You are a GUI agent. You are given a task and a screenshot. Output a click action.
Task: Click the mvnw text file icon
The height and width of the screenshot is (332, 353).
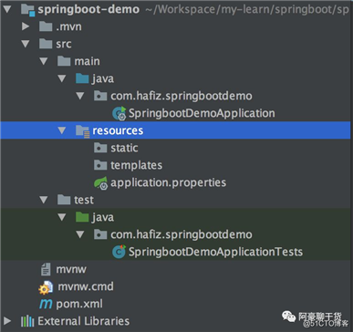(46, 269)
